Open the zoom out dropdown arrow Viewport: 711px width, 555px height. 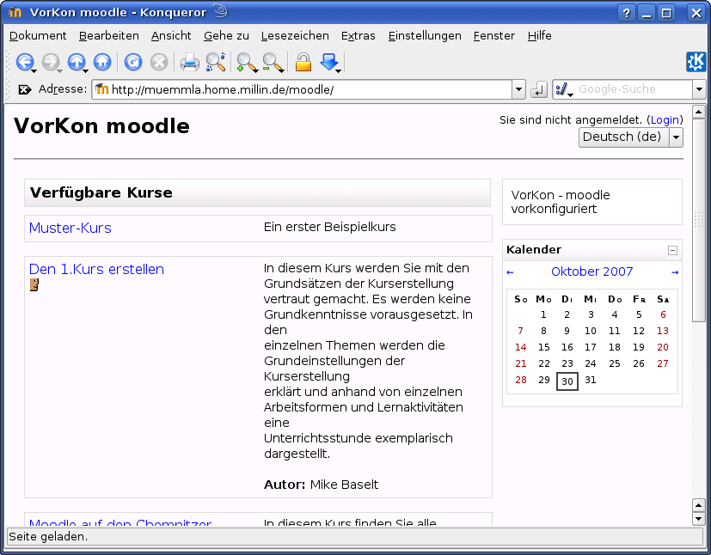[282, 70]
